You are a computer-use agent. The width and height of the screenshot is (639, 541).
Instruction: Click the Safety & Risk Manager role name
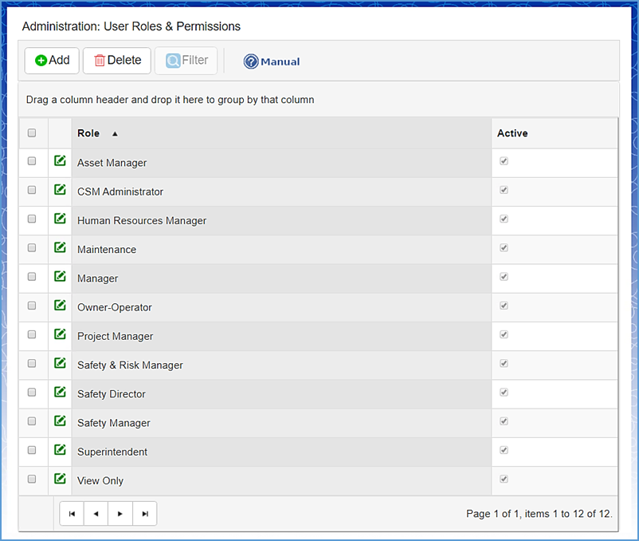130,365
